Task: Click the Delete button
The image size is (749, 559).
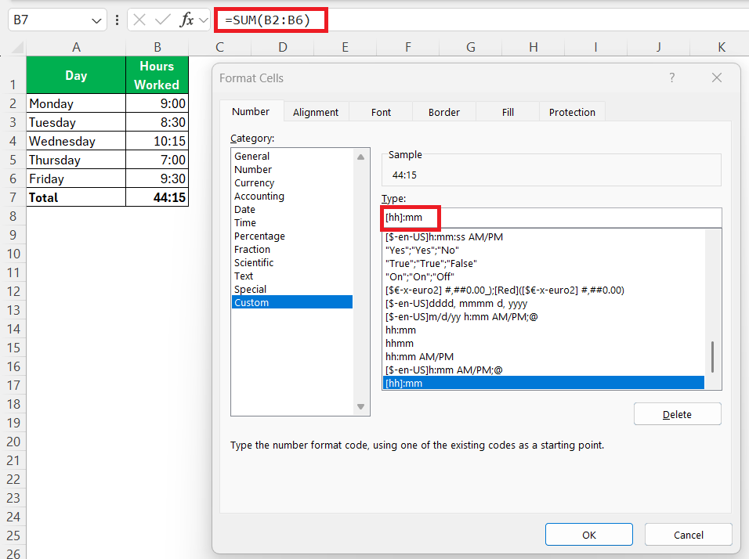Action: tap(678, 414)
